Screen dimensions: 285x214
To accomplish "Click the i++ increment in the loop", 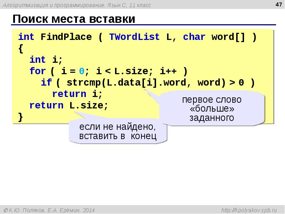I will pyautogui.click(x=168, y=71).
